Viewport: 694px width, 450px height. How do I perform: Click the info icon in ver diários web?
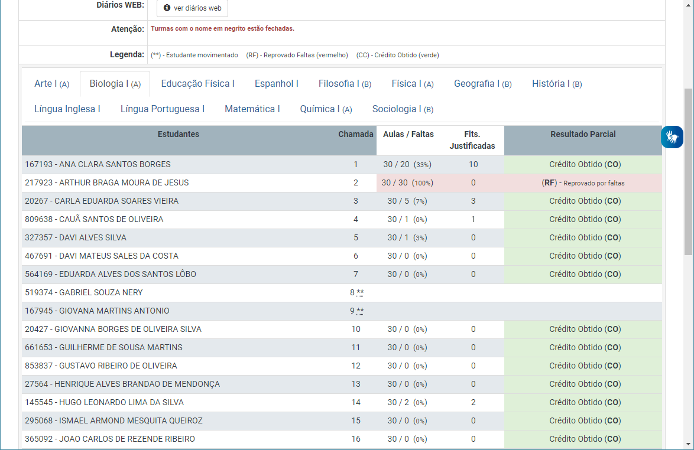(x=167, y=8)
